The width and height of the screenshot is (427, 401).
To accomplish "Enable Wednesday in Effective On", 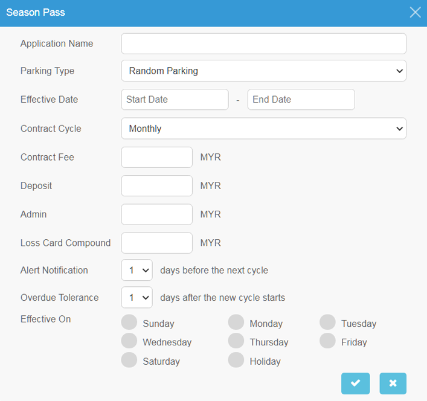I will point(129,341).
